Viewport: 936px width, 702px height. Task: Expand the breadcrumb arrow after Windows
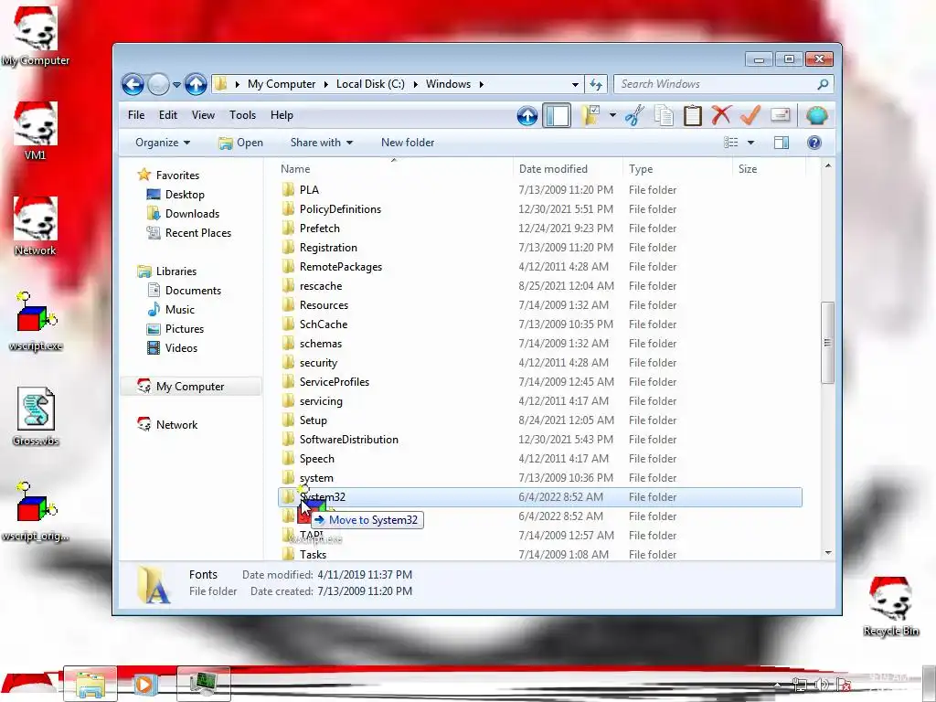click(x=481, y=84)
